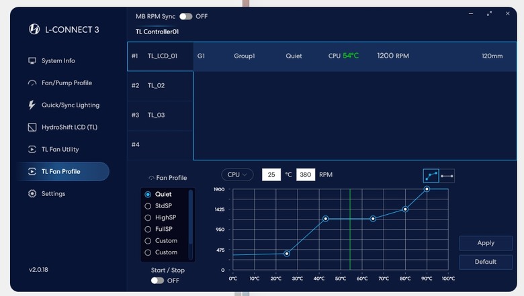Screen dimensions: 524x296
Task: Select port #2 TL_02
Action: [161, 86]
